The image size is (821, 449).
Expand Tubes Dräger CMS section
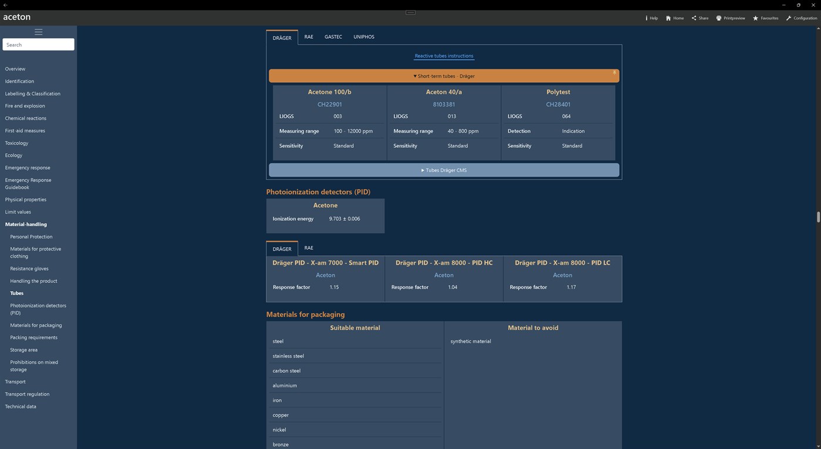(444, 170)
